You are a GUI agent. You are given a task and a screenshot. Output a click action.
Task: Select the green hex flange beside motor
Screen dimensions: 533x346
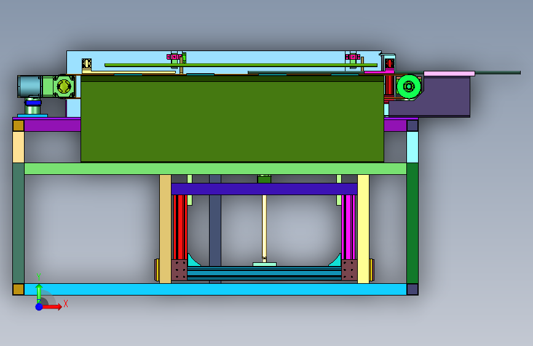click(x=64, y=86)
